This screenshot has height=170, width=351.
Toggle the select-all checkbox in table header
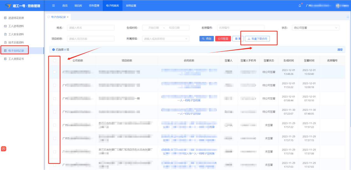55,61
